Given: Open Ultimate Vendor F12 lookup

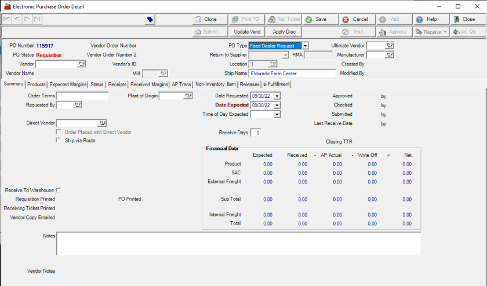Looking at the screenshot, I should click(390, 46).
